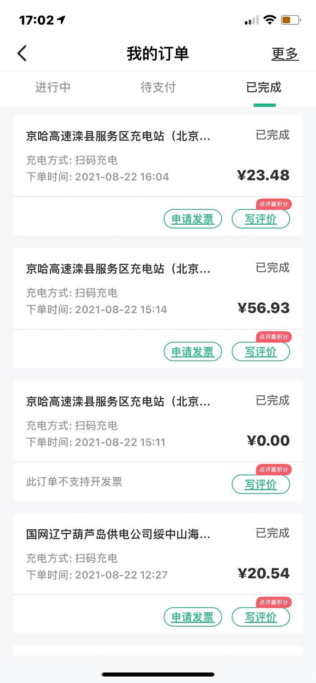Switch to the 进行中 tab

pos(53,87)
